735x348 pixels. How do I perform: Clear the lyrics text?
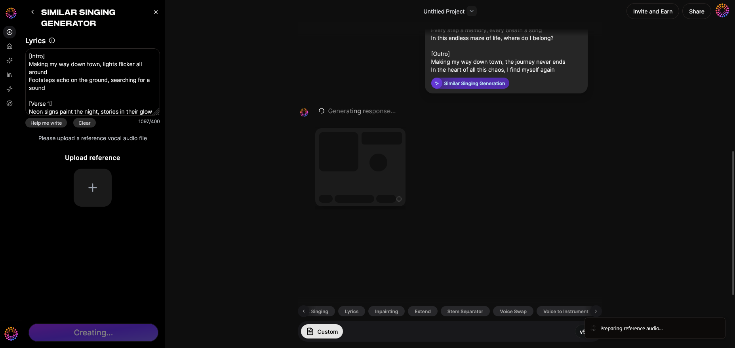[x=84, y=123]
